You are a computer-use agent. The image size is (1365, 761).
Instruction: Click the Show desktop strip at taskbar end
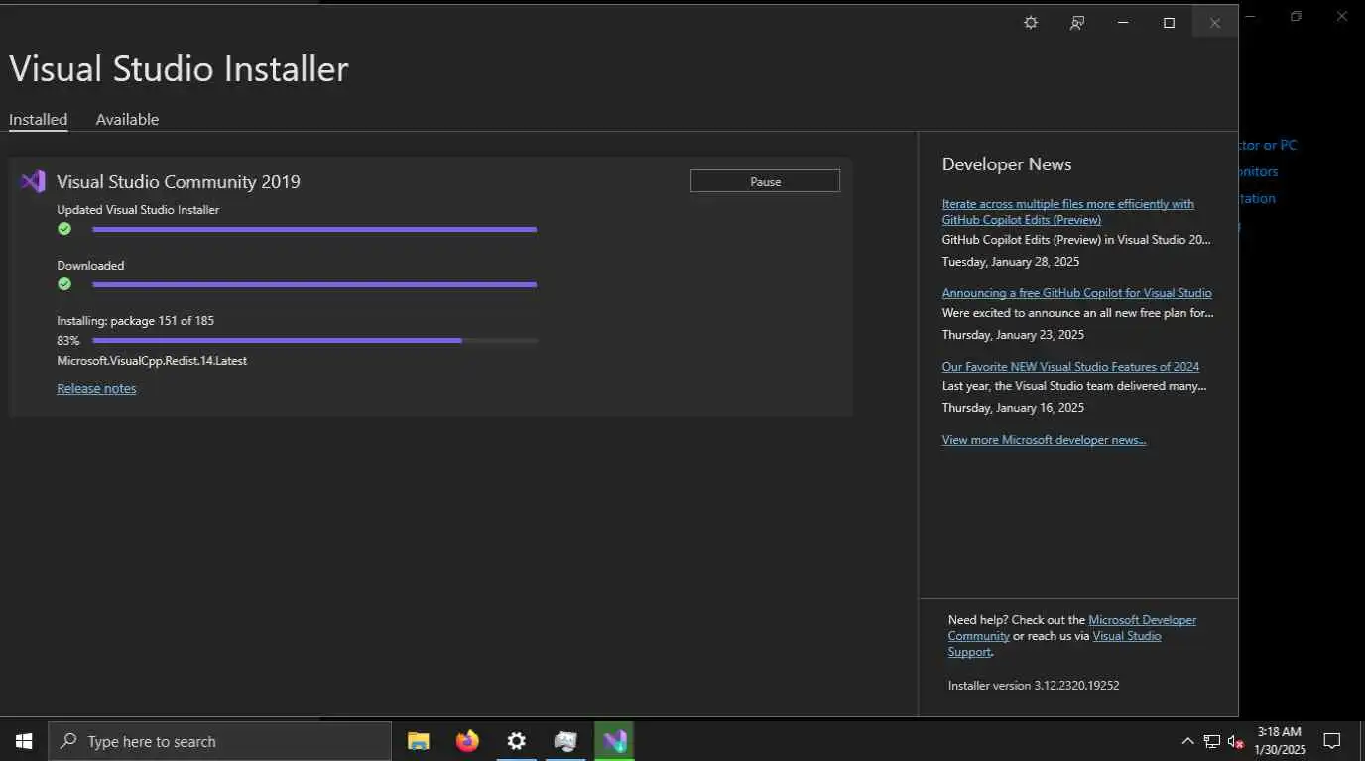1362,741
